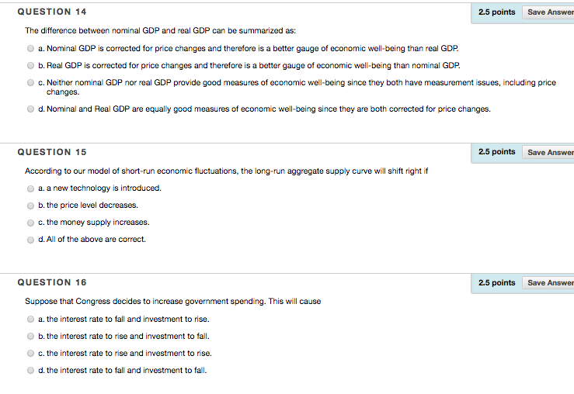574x394 pixels.
Task: Click the Question 16 prompt about Congress spending
Action: 172,302
